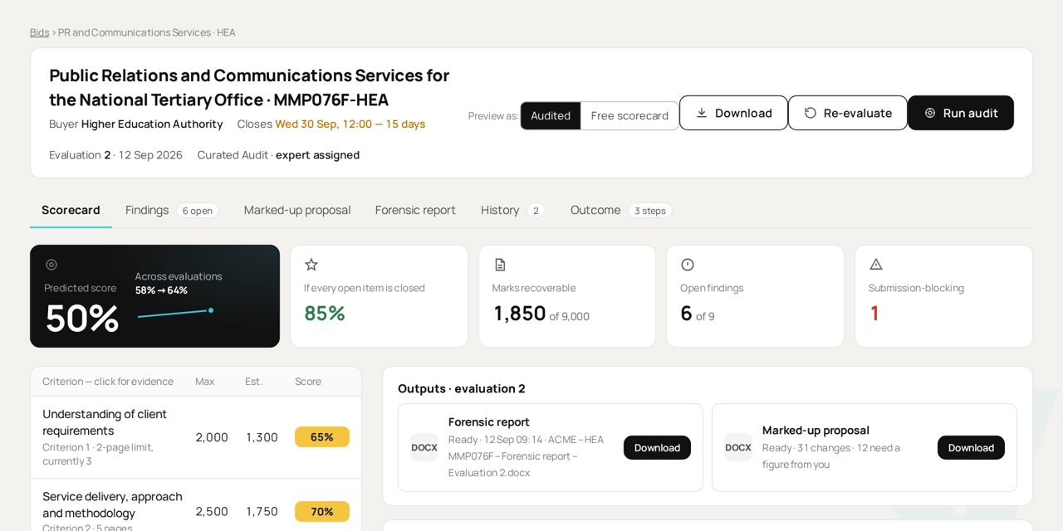Click the alert circle icon above Open findings
This screenshot has height=531, width=1063.
coord(688,265)
